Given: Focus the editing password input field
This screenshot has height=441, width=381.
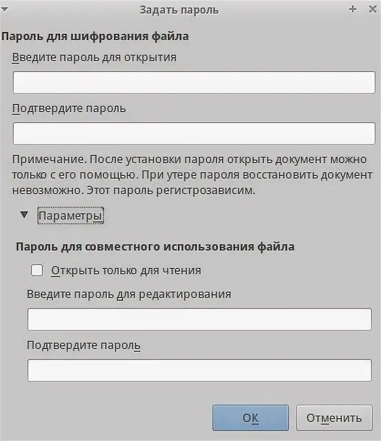Looking at the screenshot, I should (x=200, y=319).
